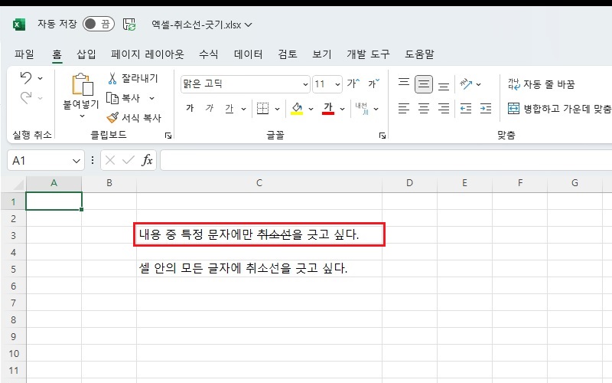Align text right icon
Image resolution: width=612 pixels, height=383 pixels.
pyautogui.click(x=444, y=108)
